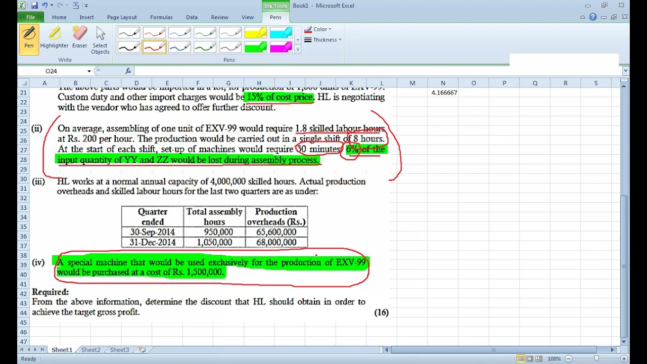Switch to the Home tab
This screenshot has width=647, height=364.
[x=59, y=17]
